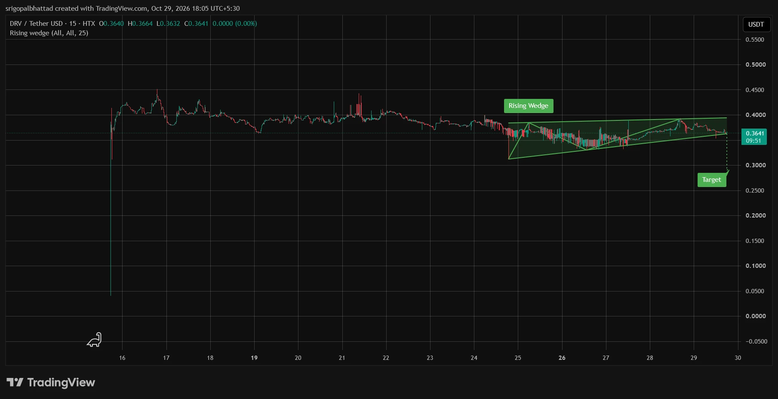This screenshot has width=778, height=399.
Task: Click date 25 on the time axis
Action: (x=518, y=358)
